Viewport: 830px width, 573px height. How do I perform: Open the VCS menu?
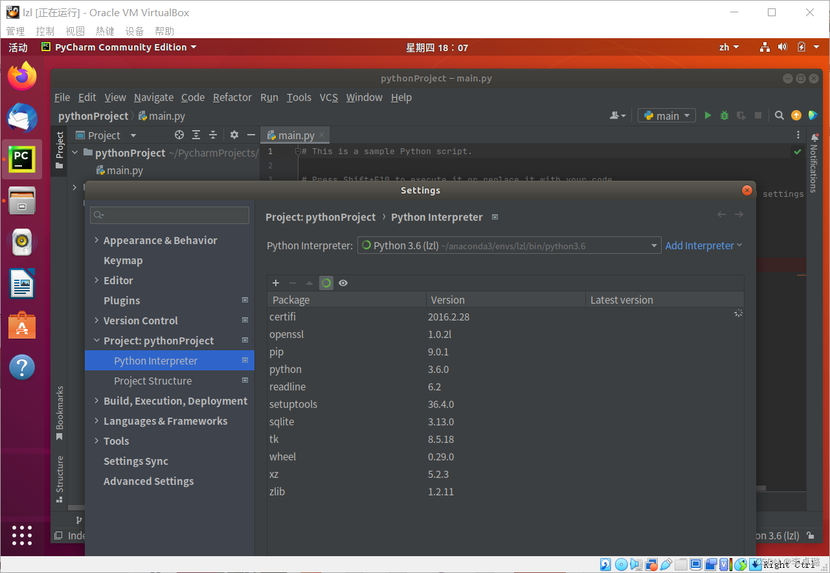329,97
